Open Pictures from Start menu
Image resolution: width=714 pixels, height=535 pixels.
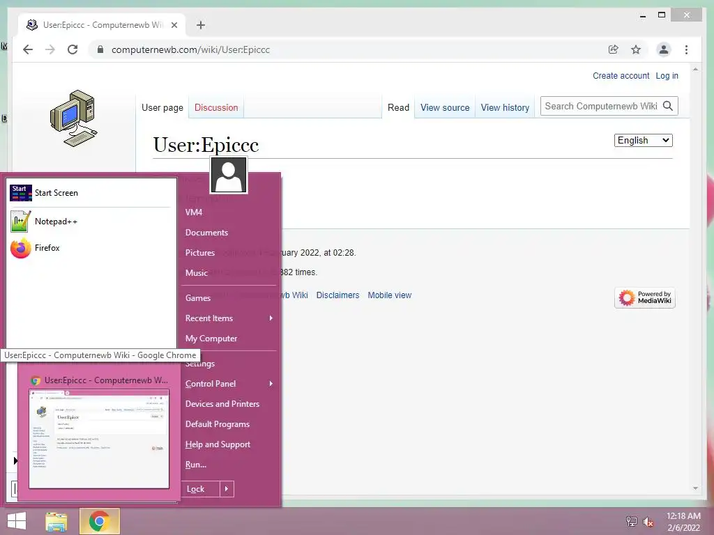pyautogui.click(x=200, y=252)
